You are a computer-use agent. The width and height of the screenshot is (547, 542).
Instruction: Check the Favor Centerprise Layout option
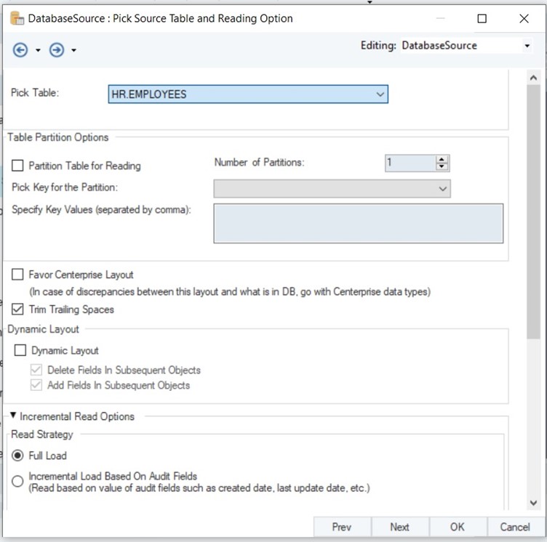pos(17,275)
